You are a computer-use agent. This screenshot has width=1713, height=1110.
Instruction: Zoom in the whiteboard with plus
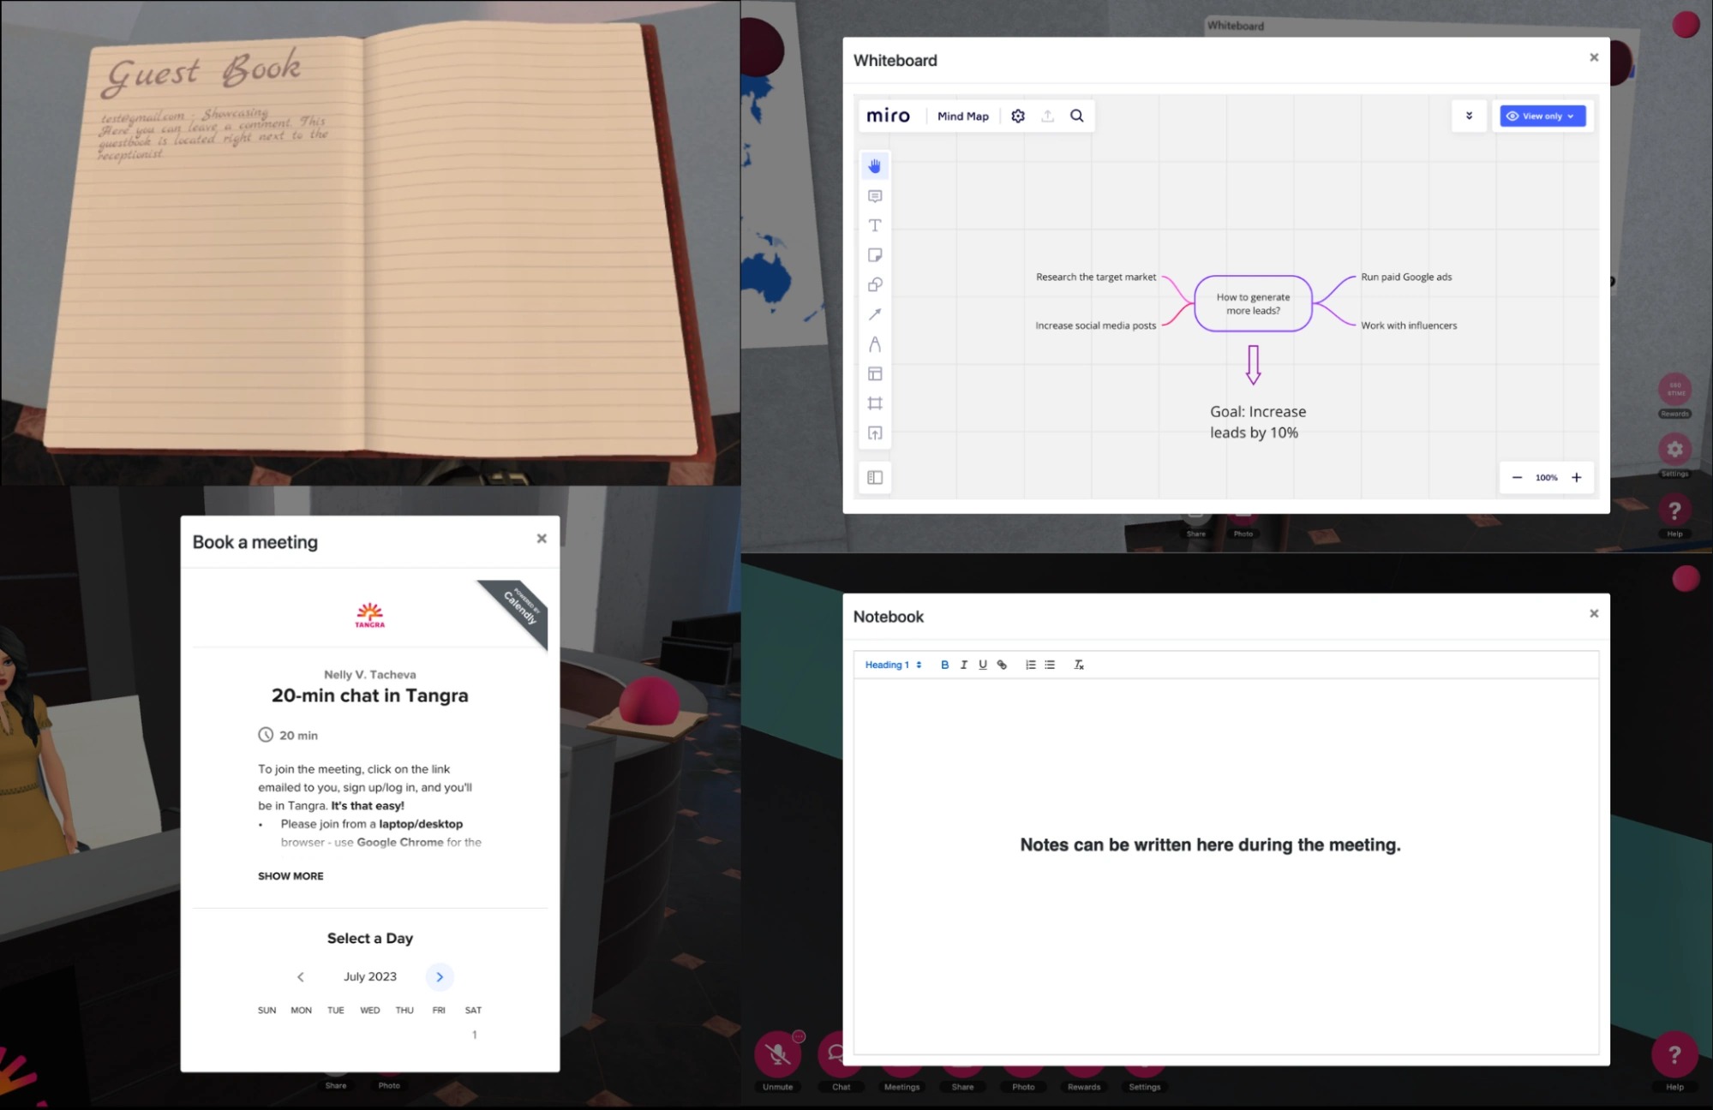[1576, 478]
